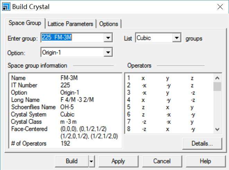The width and height of the screenshot is (229, 170).
Task: Open Help for Build Crystal
Action: pyautogui.click(x=205, y=161)
